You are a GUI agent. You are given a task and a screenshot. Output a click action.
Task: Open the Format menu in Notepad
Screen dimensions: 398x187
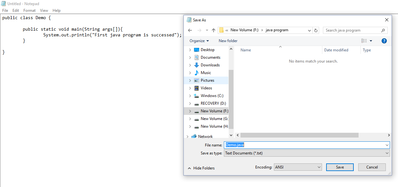point(29,10)
